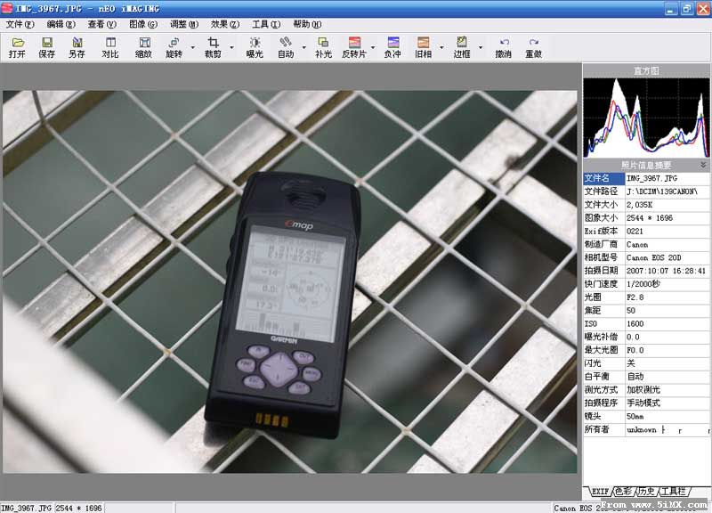
Task: Open the 旋转 (Rotate) dropdown arrow
Action: tap(192, 47)
